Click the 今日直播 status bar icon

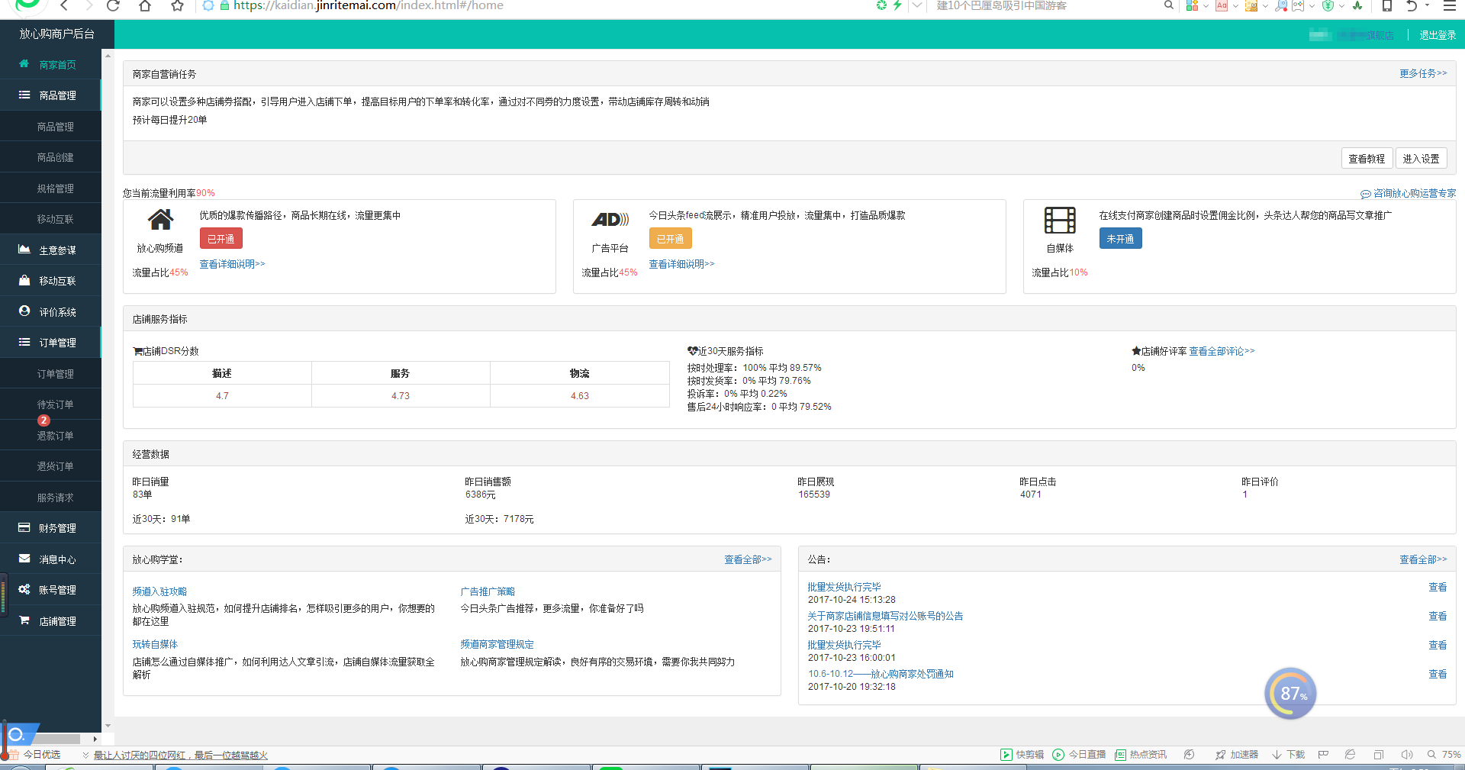point(1058,755)
